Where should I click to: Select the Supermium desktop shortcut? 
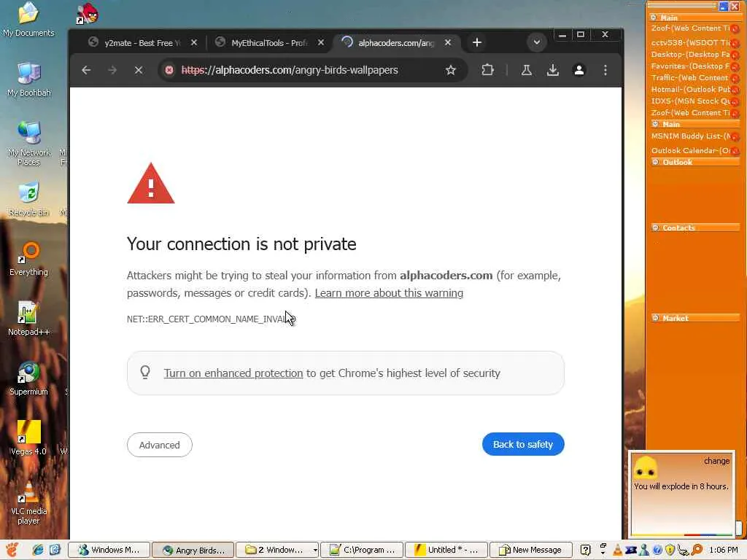pos(28,379)
